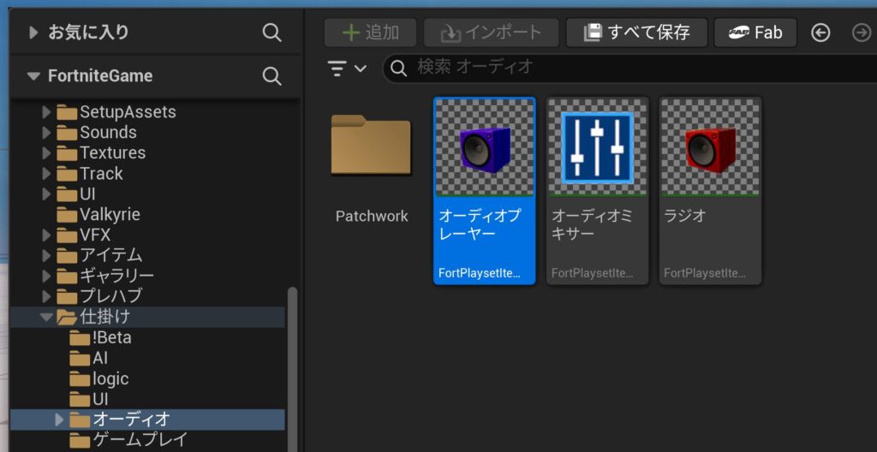Expand the Sounds folder arrow
Screen dimensions: 877x452
tap(47, 134)
